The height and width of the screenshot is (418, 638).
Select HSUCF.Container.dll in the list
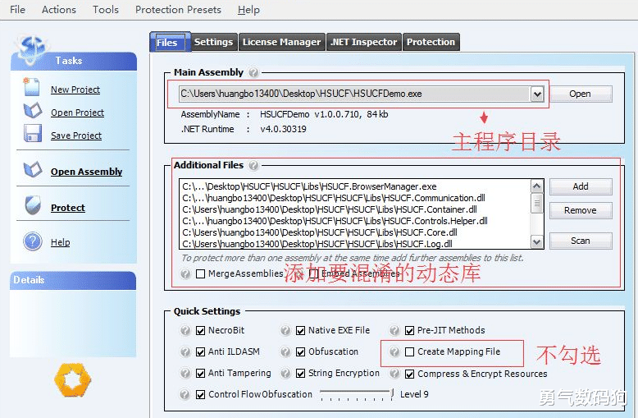355,209
